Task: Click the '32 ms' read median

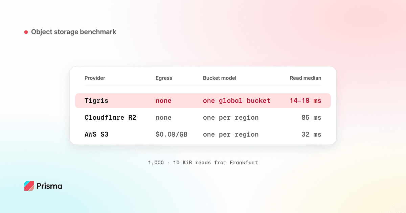Action: point(311,135)
